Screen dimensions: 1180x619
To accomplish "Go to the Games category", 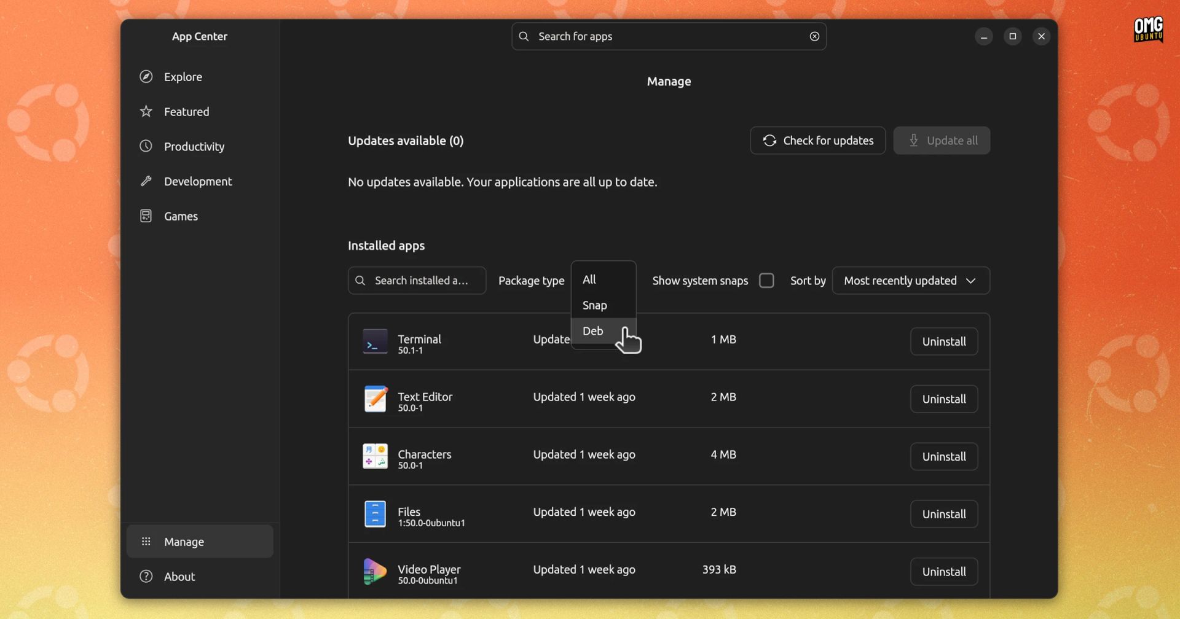I will click(181, 216).
